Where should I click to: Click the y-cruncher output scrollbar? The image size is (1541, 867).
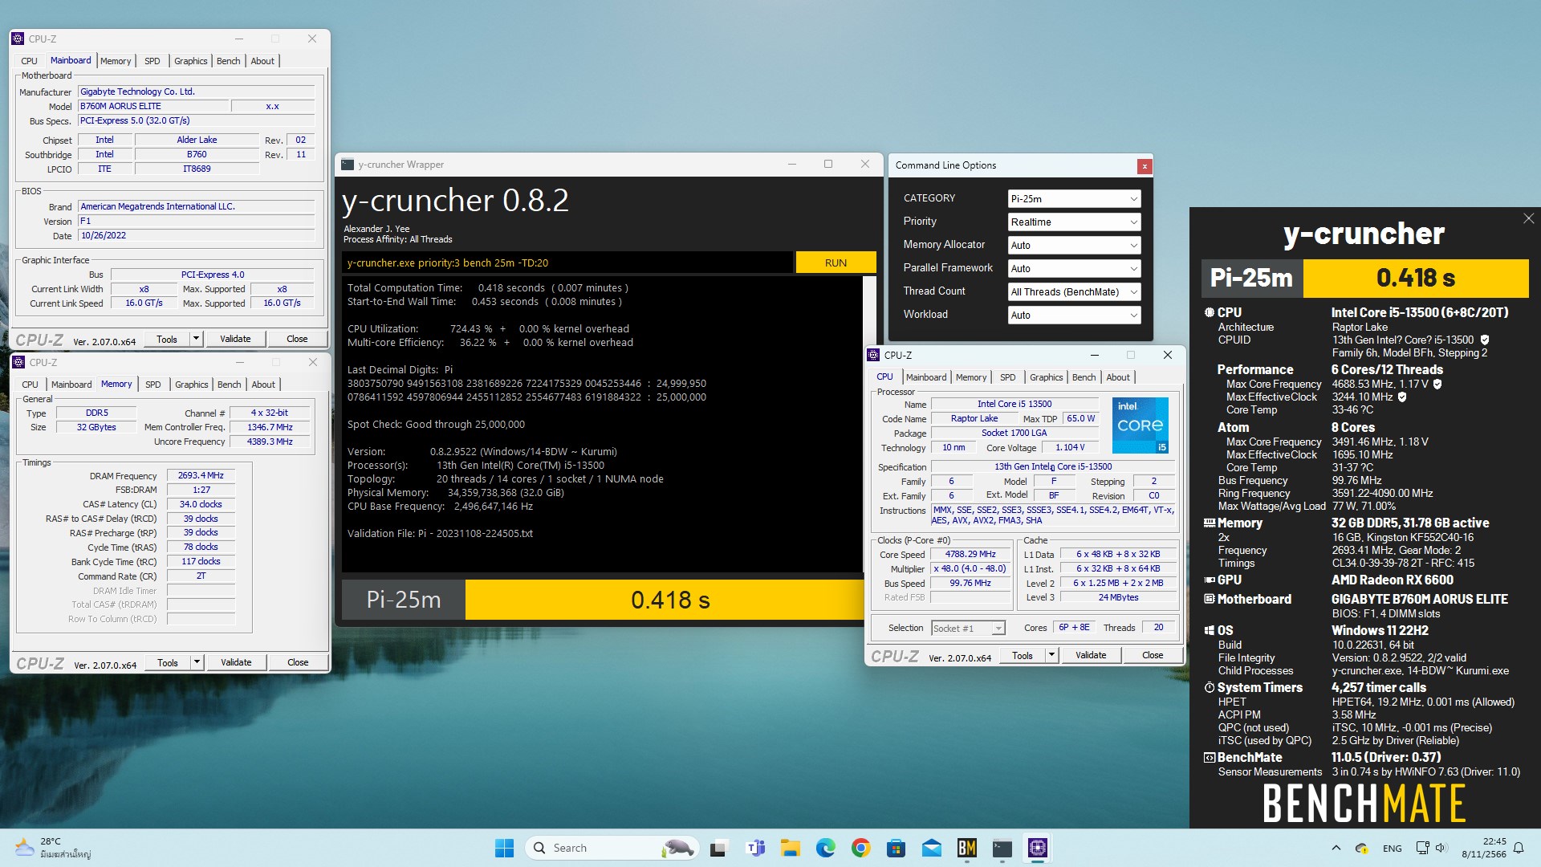pyautogui.click(x=869, y=424)
